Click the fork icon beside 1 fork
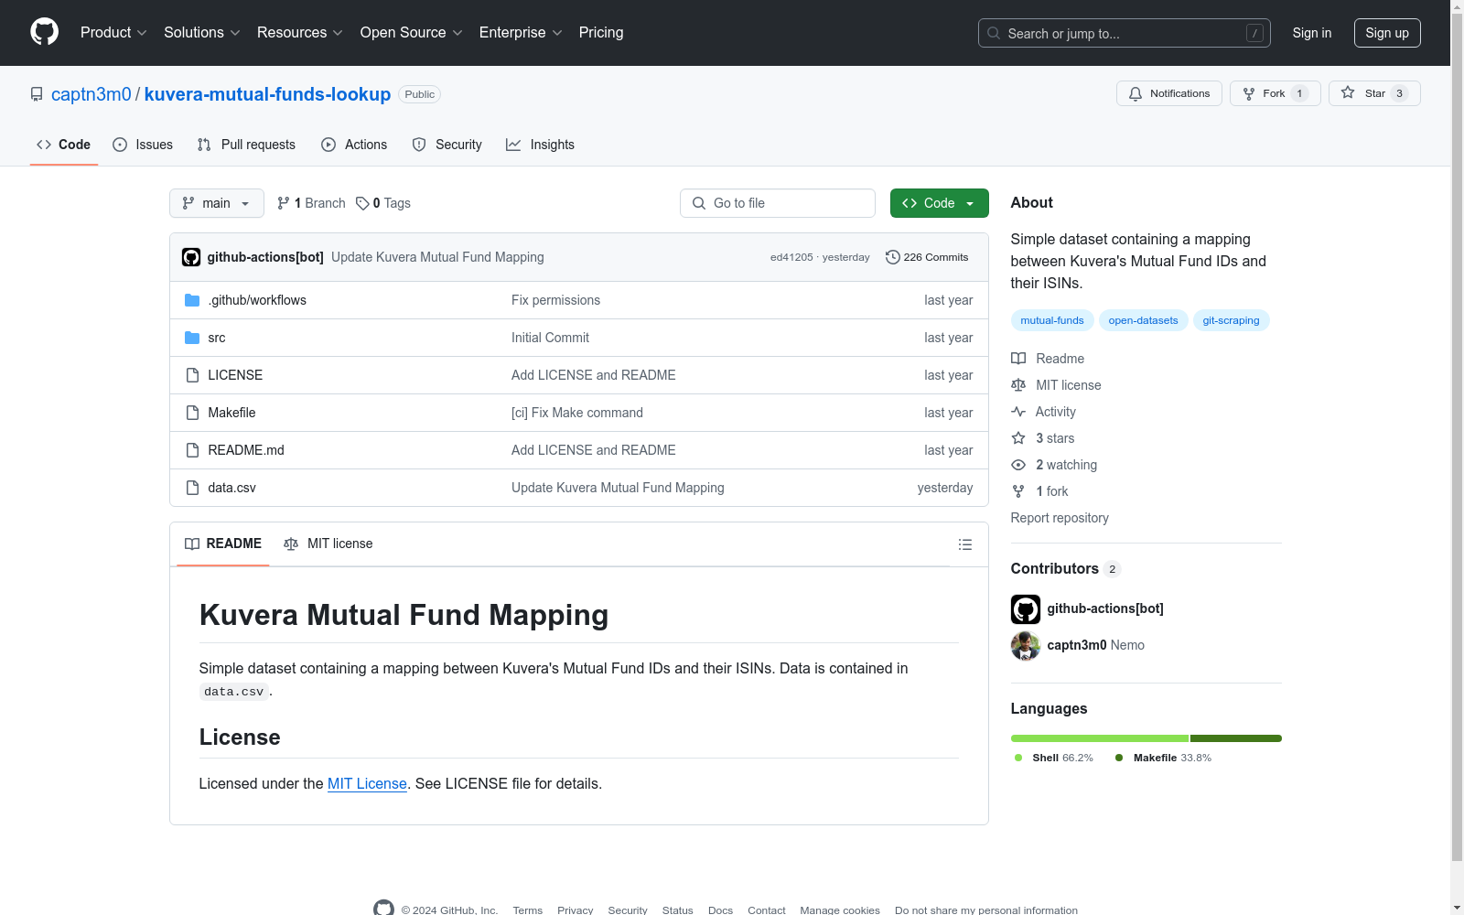 pos(1018,491)
